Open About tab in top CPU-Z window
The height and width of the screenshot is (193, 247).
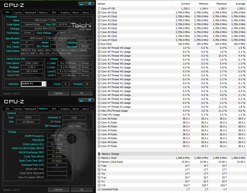point(86,12)
